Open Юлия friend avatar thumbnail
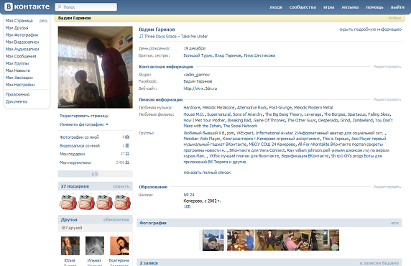The image size is (411, 266). click(x=70, y=246)
